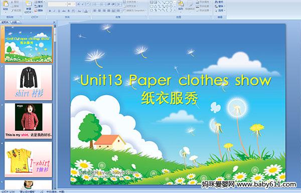This screenshot has height=193, width=301.
Task: Open the Font Color picker
Action: click(86, 11)
